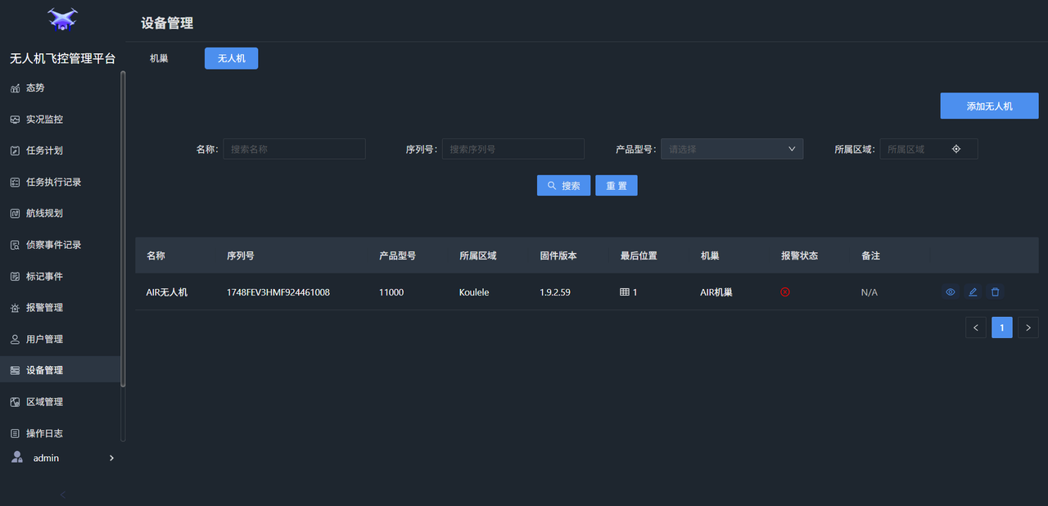
Task: Go to next page arrow
Action: (x=1028, y=328)
